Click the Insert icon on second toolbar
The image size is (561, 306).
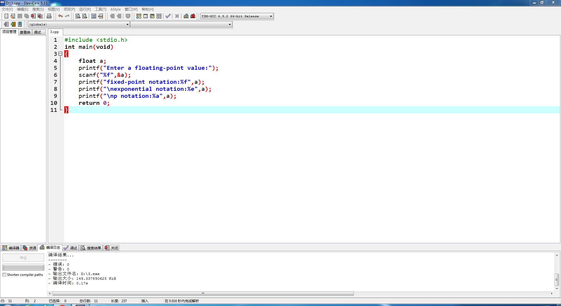(6, 24)
